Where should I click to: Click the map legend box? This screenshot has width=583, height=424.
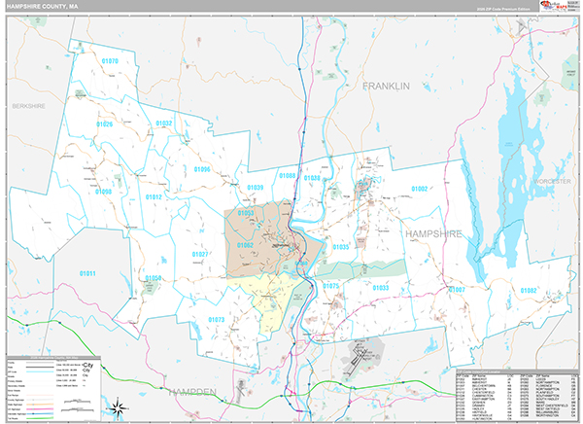point(53,389)
